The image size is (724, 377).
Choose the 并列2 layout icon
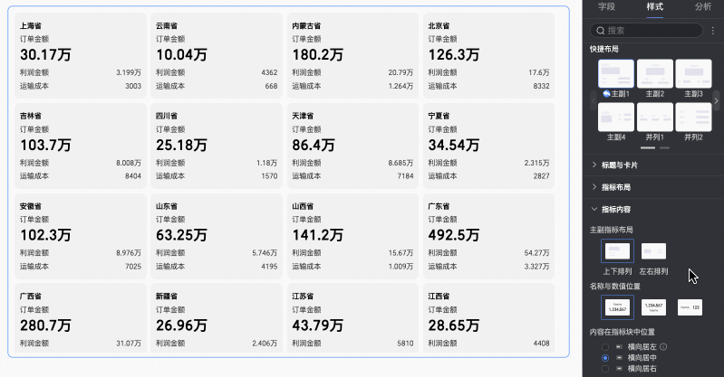693,117
